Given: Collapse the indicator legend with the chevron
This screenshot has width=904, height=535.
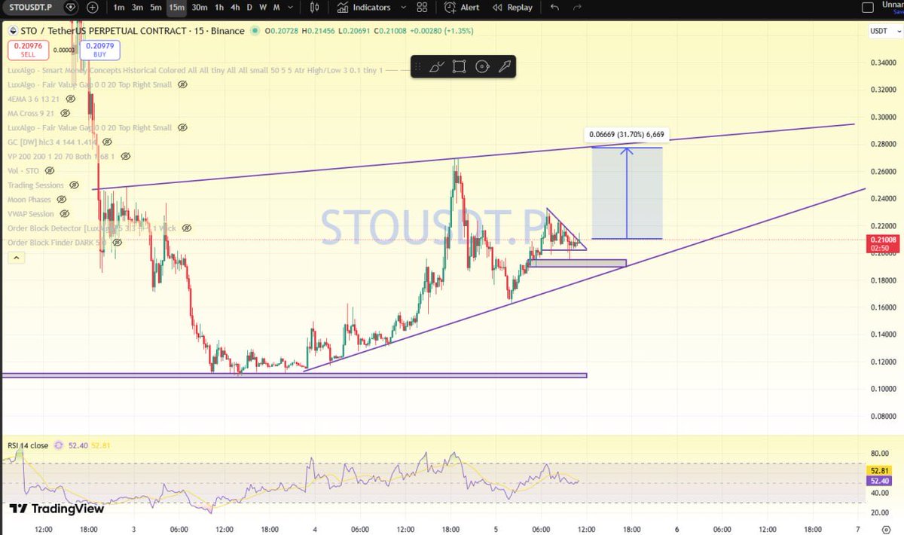Looking at the screenshot, I should coord(17,258).
